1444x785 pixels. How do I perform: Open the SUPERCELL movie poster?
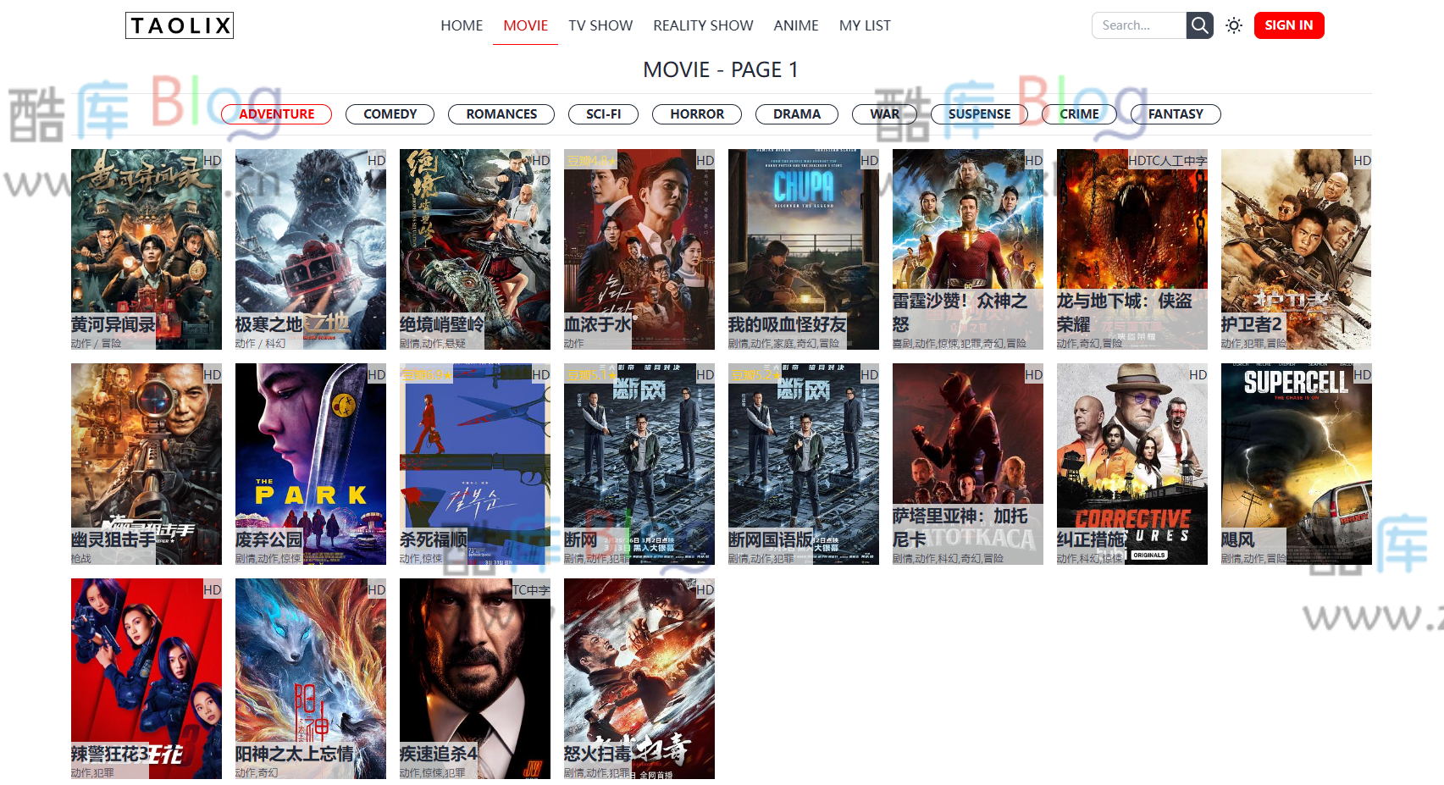(x=1296, y=449)
